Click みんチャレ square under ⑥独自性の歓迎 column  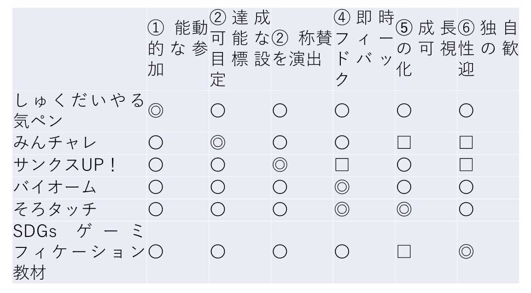(x=466, y=143)
